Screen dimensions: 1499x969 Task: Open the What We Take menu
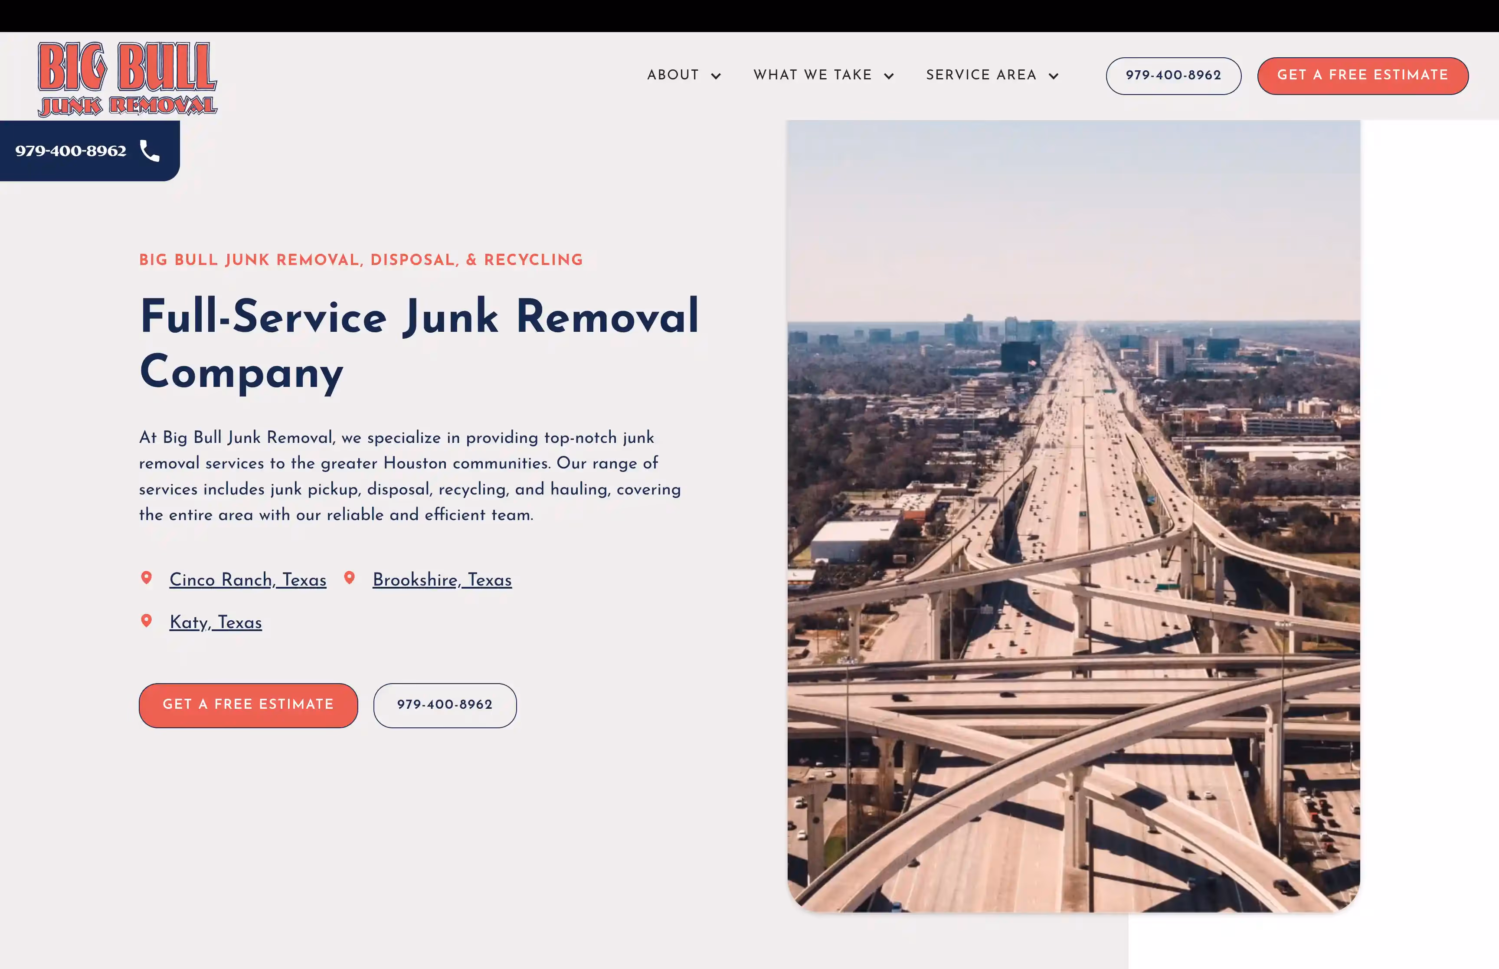click(x=813, y=75)
